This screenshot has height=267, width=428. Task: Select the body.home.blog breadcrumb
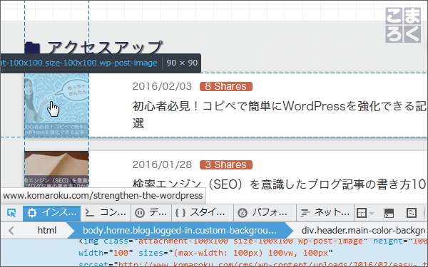180,231
